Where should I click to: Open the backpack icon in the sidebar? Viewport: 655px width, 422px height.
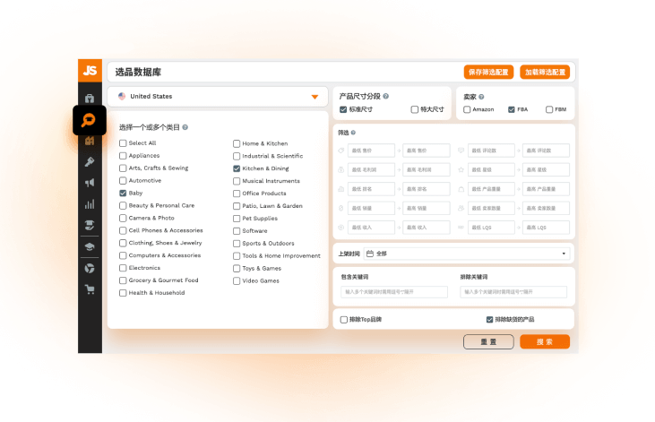tap(90, 99)
